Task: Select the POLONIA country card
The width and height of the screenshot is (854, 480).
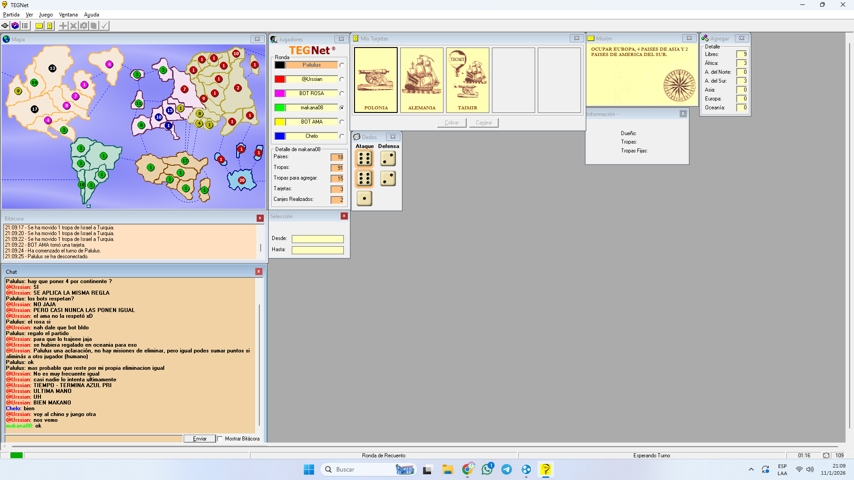Action: point(376,80)
